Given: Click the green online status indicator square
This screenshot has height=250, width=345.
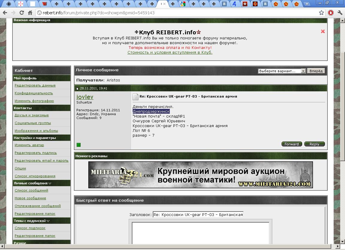Looking at the screenshot, I should [x=79, y=145].
